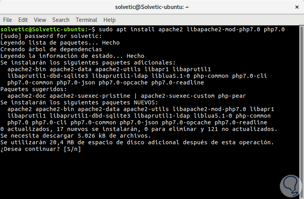Image resolution: width=304 pixels, height=199 pixels.
Task: Click the window title 'solvetic@Solvetic-ubuntu: ~'
Action: tap(152, 7)
